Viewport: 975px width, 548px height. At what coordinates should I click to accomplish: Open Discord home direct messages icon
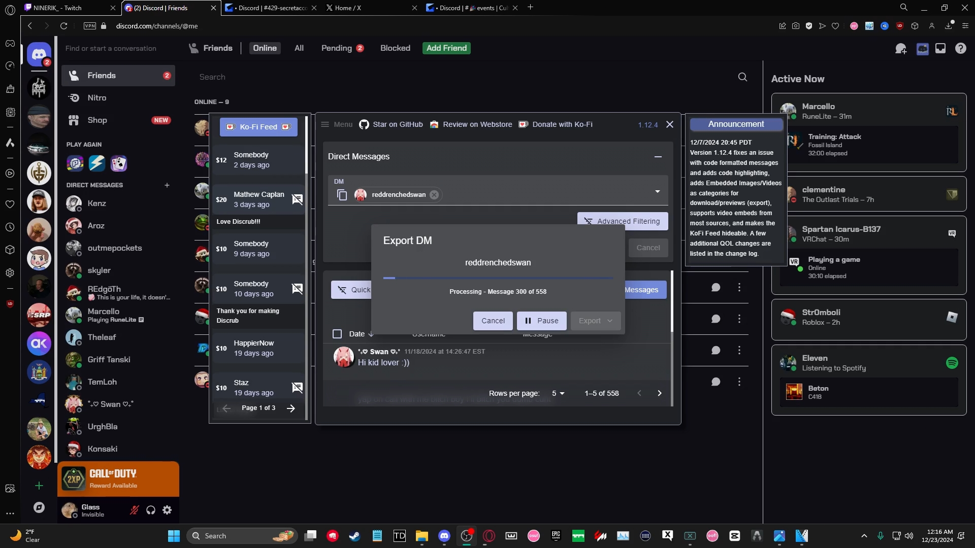pyautogui.click(x=39, y=54)
